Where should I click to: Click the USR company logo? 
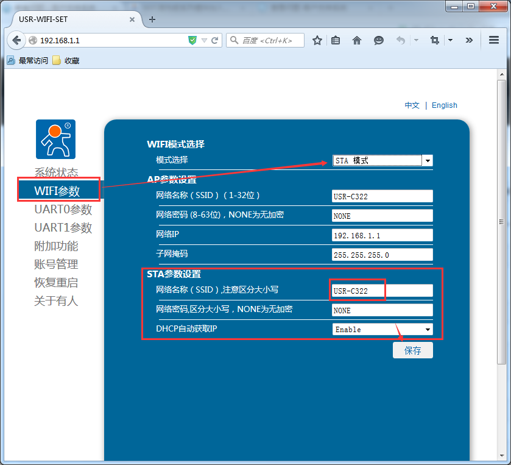[55, 139]
